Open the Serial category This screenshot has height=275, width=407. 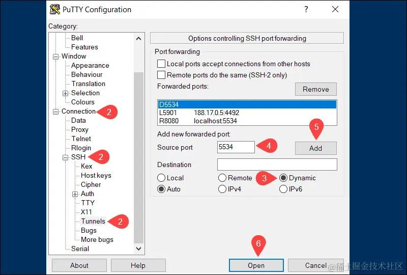coord(80,249)
